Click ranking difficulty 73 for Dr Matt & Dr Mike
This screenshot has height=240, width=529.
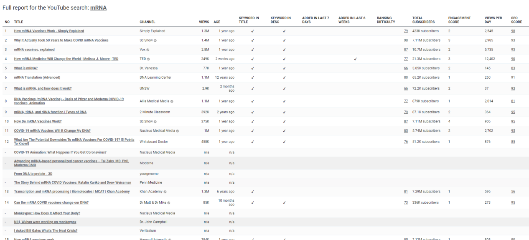pyautogui.click(x=406, y=202)
